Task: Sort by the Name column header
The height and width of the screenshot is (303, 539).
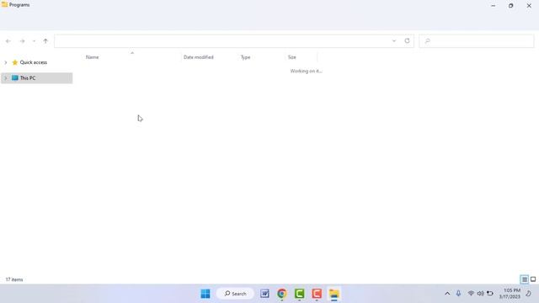Action: [92, 57]
